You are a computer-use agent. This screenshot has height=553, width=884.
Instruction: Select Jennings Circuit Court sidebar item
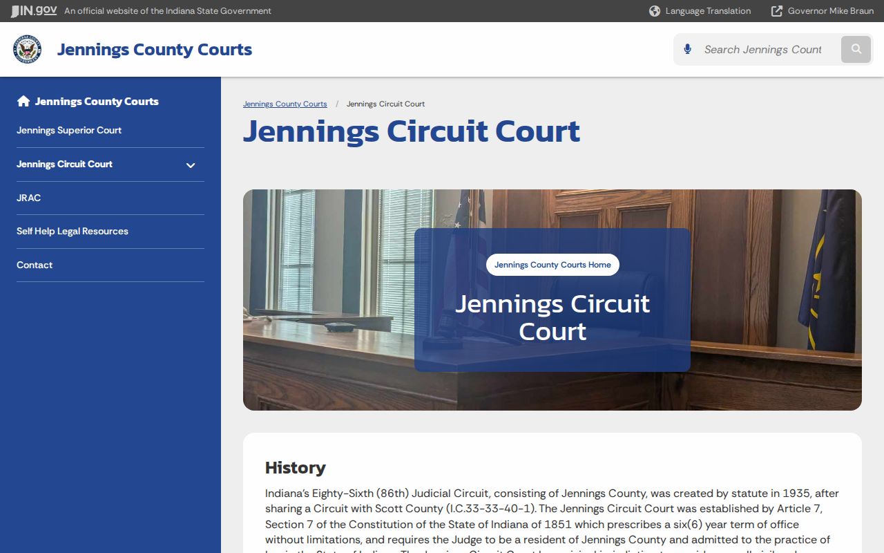64,164
